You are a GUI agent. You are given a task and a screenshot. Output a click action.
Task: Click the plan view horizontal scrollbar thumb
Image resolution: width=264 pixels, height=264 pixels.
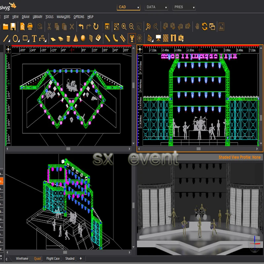(x=68, y=149)
